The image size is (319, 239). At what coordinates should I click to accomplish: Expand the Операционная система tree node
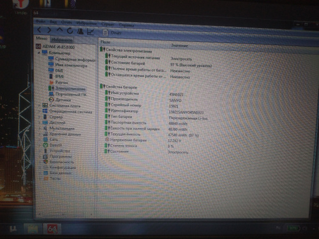(x=40, y=111)
